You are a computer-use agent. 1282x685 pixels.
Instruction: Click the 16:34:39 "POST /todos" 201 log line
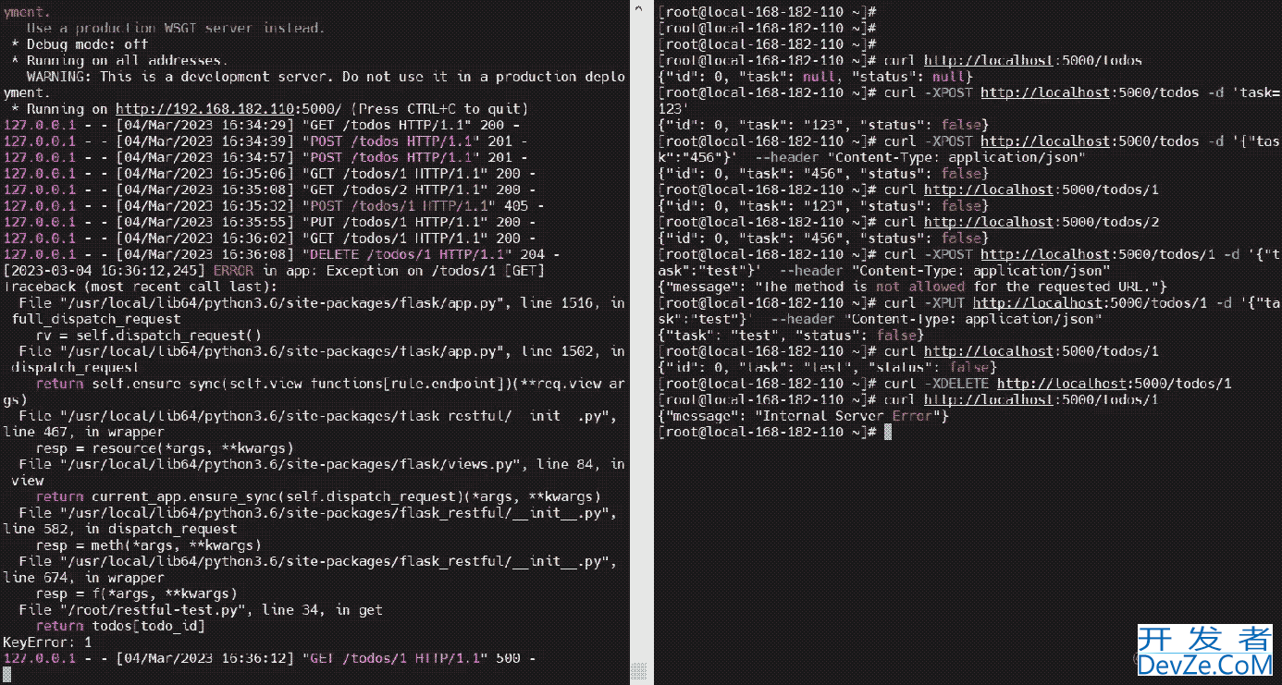[265, 141]
